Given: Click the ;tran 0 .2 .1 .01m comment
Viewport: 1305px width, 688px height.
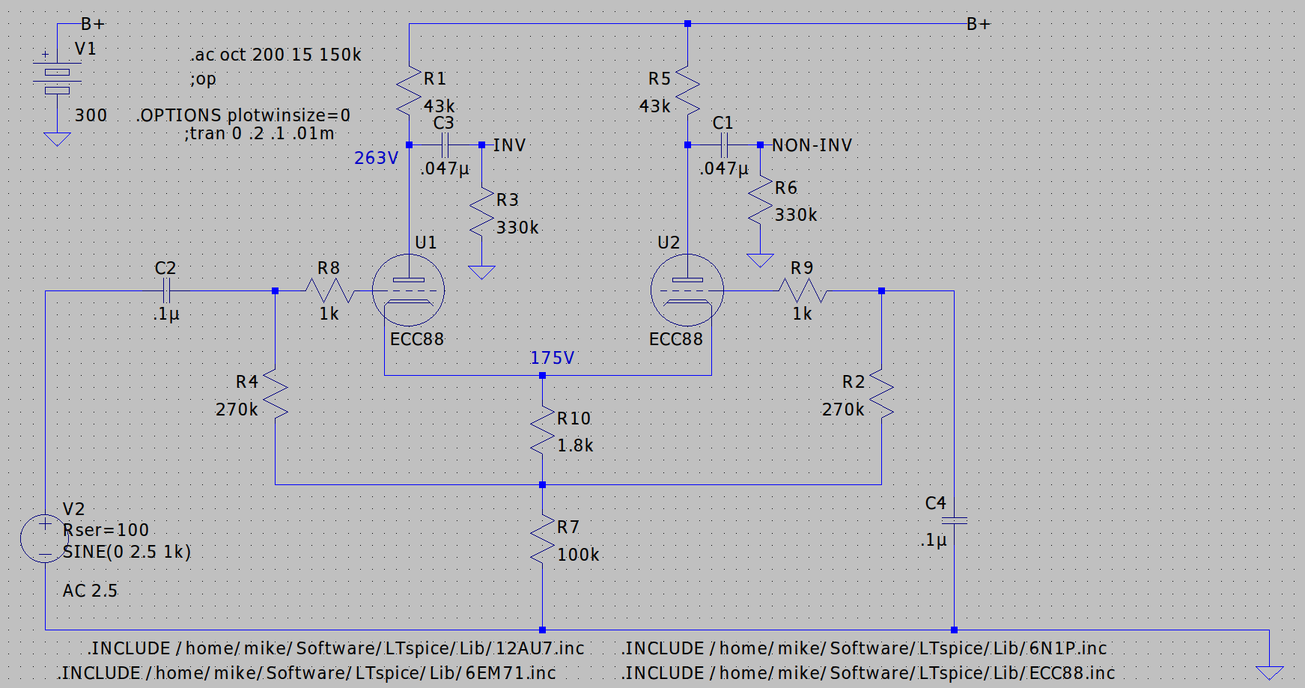Looking at the screenshot, I should [260, 133].
